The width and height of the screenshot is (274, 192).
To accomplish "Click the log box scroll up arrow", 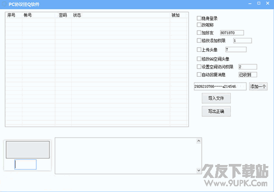I will click(199, 141).
